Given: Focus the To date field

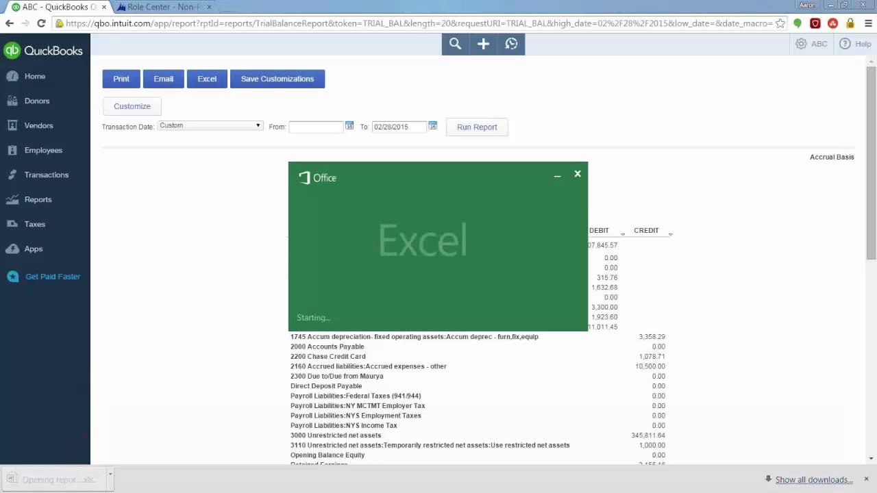Looking at the screenshot, I should [x=399, y=127].
